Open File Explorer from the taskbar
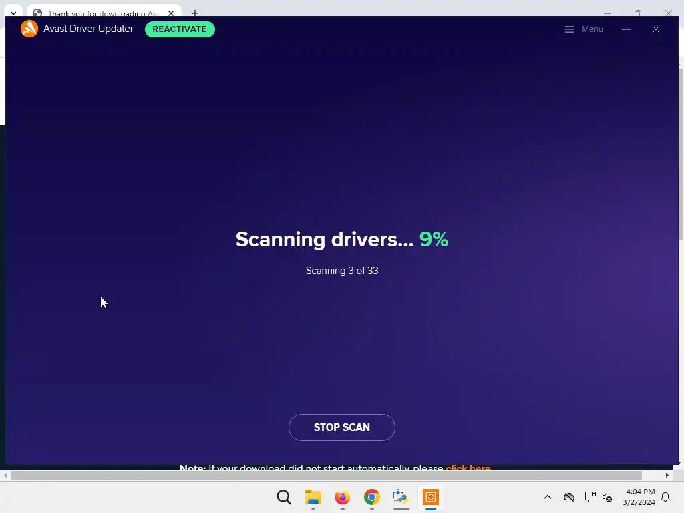The image size is (684, 513). click(x=313, y=497)
